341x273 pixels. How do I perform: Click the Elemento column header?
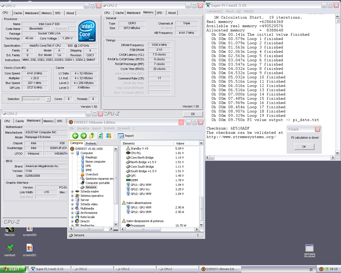pyautogui.click(x=147, y=143)
